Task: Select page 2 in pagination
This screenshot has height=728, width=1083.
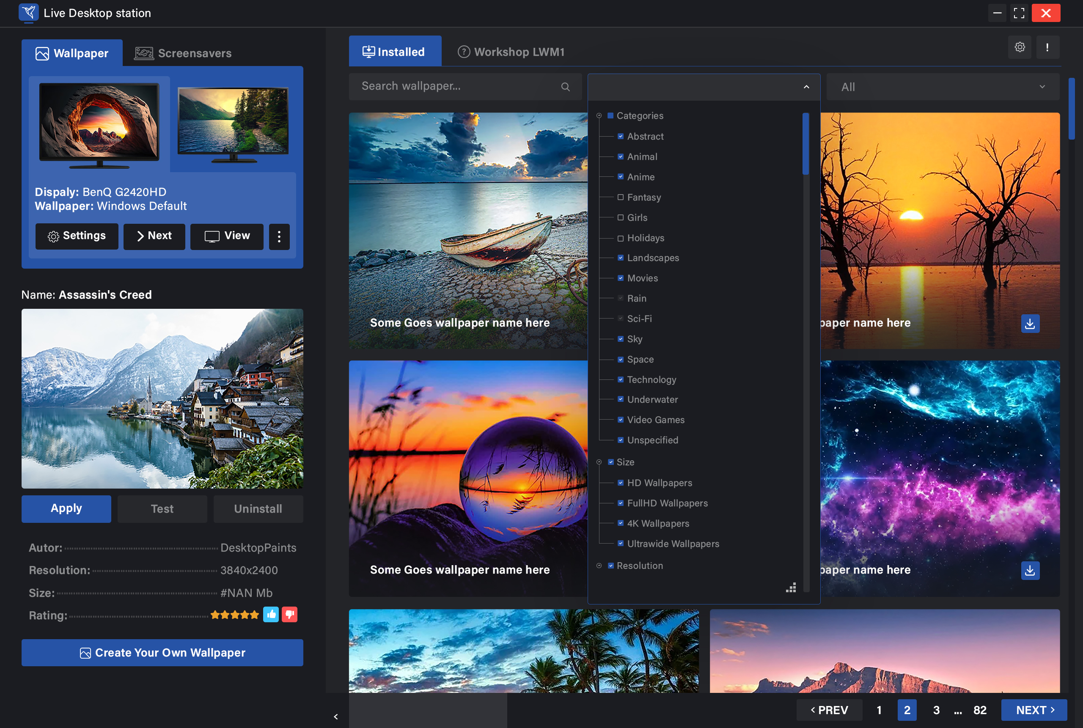Action: tap(907, 710)
